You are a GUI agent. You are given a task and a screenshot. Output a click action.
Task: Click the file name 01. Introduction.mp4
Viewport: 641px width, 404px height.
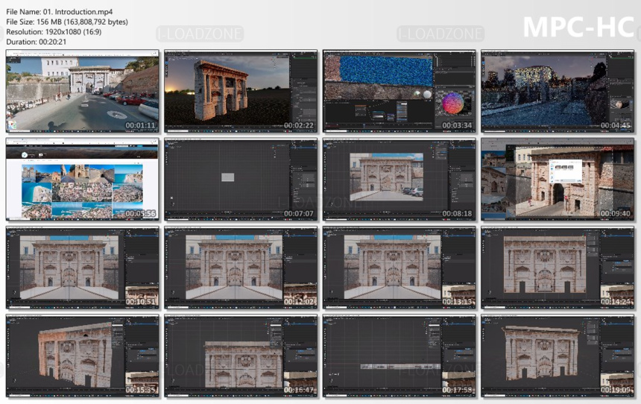(x=78, y=12)
